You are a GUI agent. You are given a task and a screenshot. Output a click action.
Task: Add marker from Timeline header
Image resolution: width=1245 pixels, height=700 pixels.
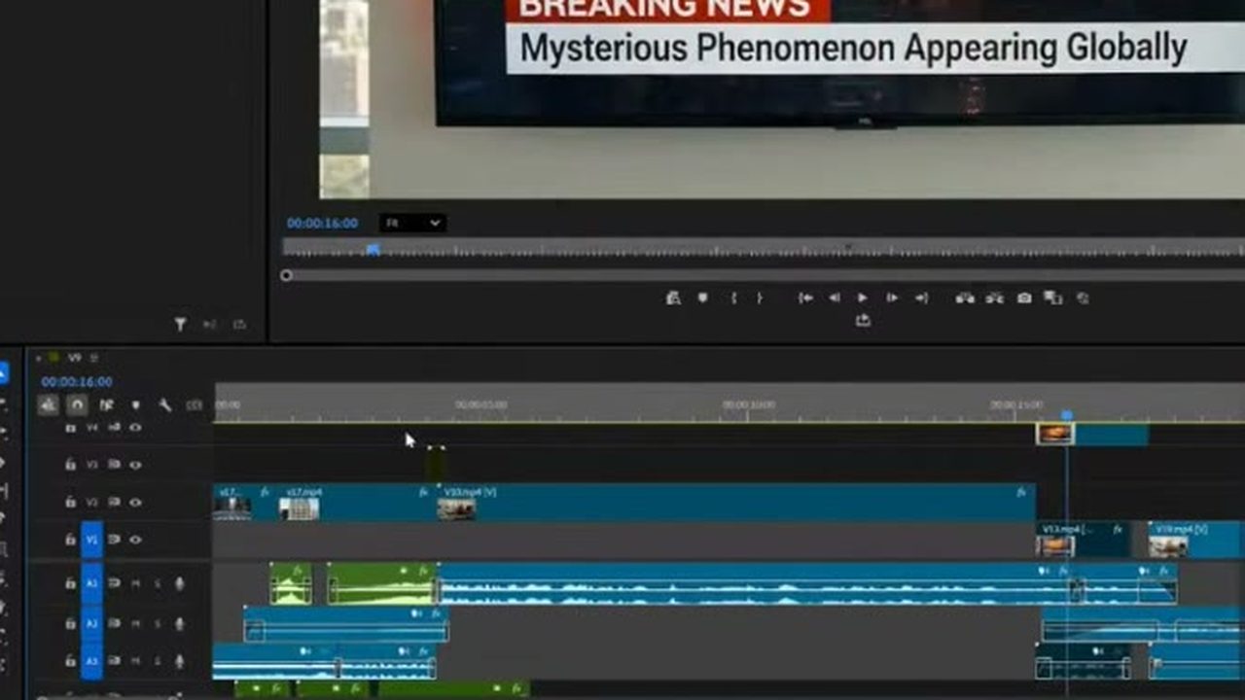coord(136,404)
